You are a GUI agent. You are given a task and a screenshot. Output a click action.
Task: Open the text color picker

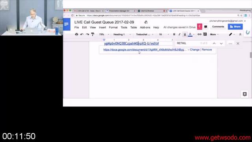(190, 34)
